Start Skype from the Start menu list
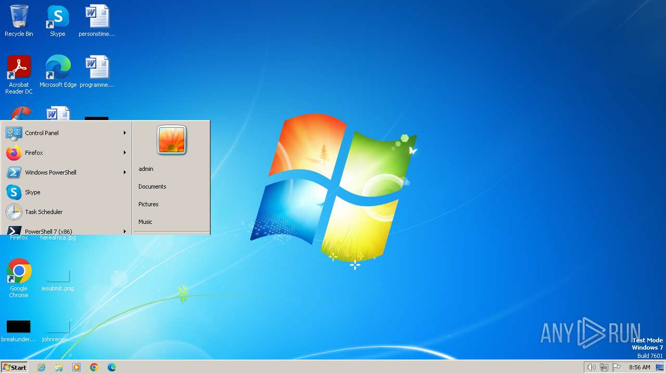 67,192
